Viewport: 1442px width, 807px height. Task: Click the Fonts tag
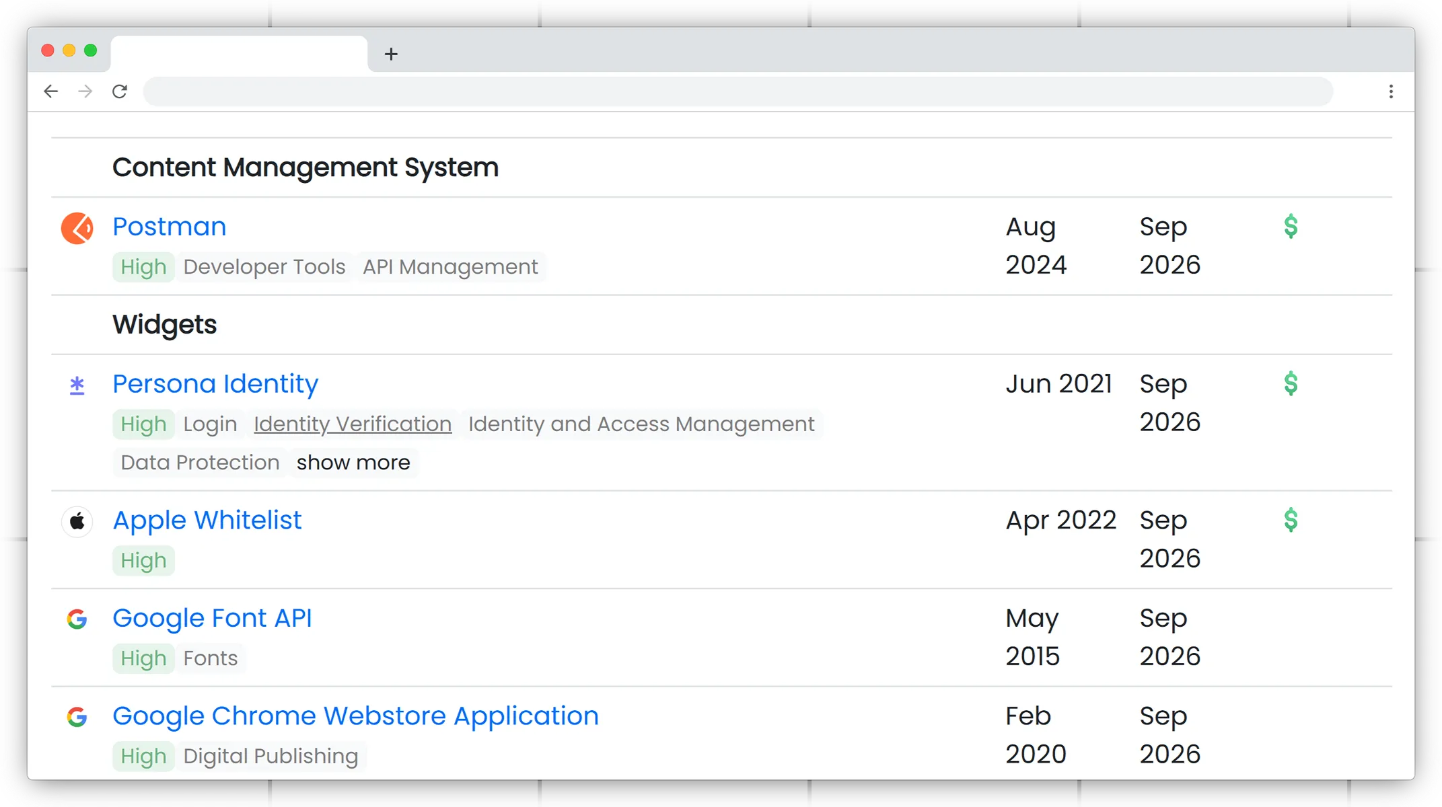coord(211,658)
